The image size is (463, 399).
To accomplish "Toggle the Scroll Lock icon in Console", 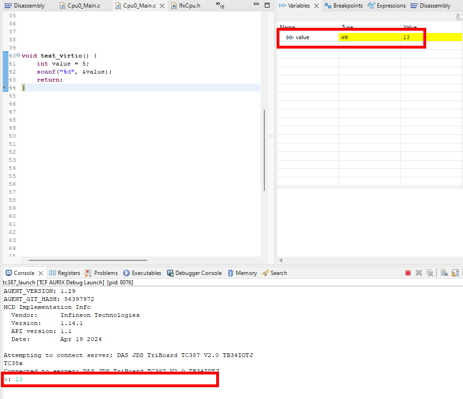I will [455, 273].
